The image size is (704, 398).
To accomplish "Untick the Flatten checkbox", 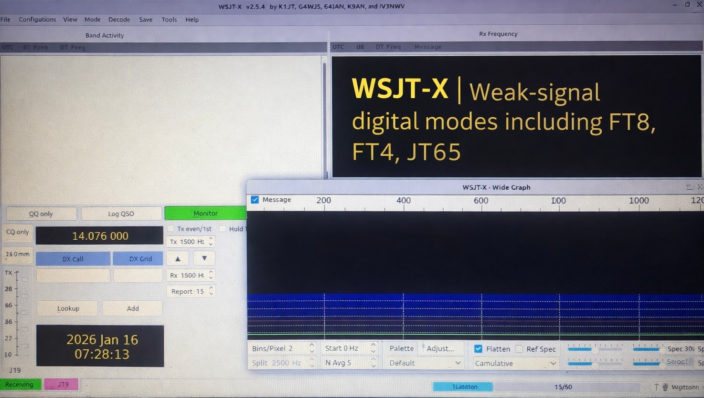I will click(x=478, y=349).
